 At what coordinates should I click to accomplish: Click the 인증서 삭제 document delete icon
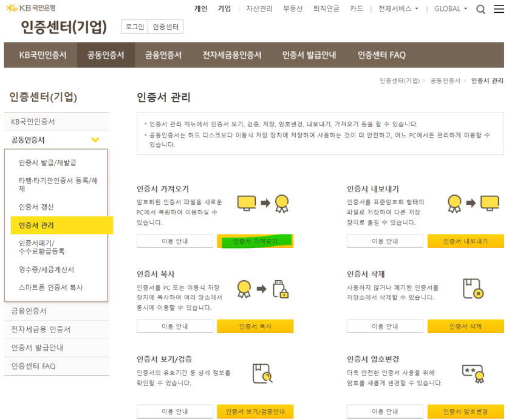[473, 289]
